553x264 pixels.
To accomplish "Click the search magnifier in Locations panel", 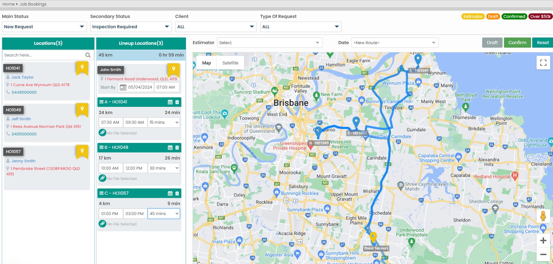I will [88, 55].
